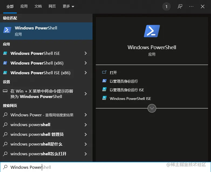Switch to the 应用 tab

(24, 6)
